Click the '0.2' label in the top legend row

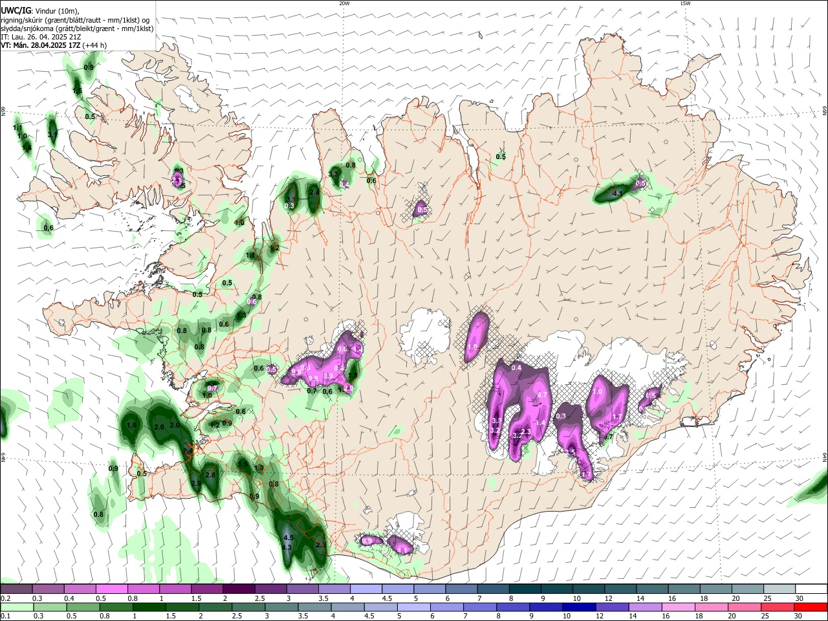point(5,598)
